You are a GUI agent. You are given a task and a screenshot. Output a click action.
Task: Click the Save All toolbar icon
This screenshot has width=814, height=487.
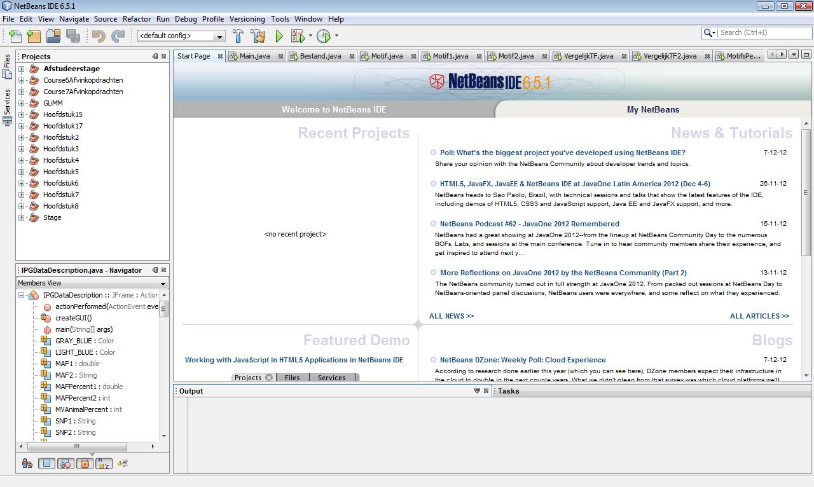click(72, 36)
